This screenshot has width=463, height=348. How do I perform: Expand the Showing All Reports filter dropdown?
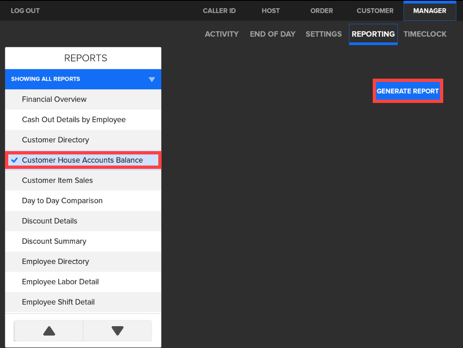point(151,79)
